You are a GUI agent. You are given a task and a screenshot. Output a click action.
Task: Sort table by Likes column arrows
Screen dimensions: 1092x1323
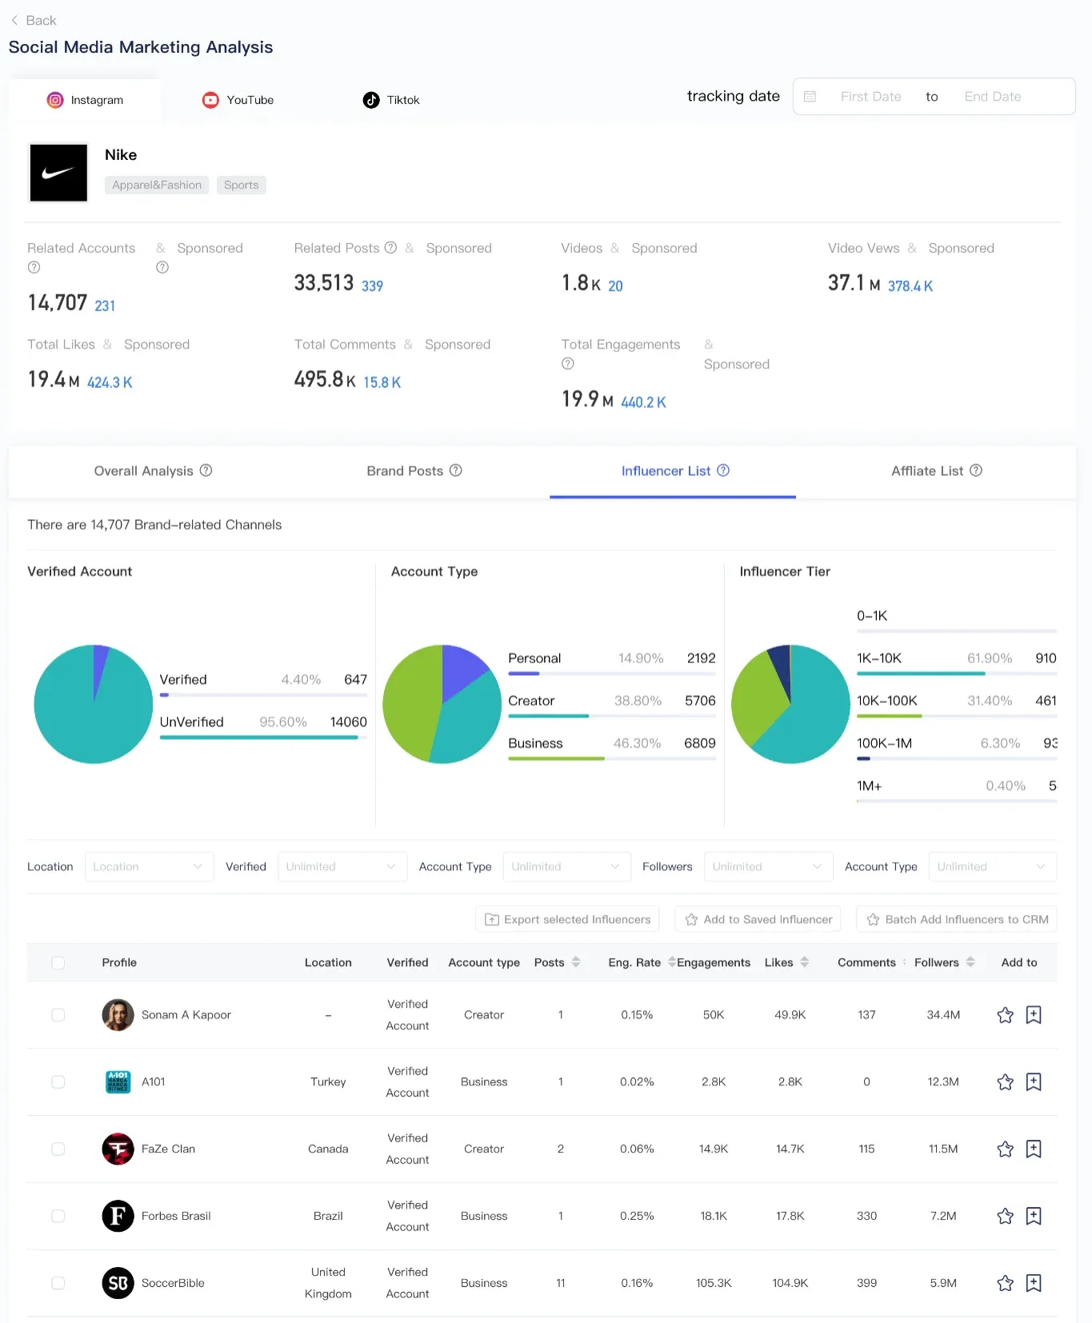click(805, 962)
